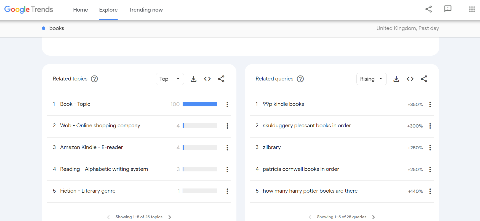Open skulduggery pleasant books in order query

pyautogui.click(x=307, y=126)
